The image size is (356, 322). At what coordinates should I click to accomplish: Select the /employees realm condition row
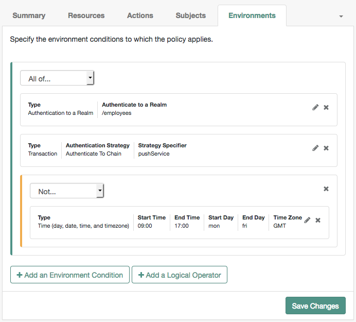(179, 110)
